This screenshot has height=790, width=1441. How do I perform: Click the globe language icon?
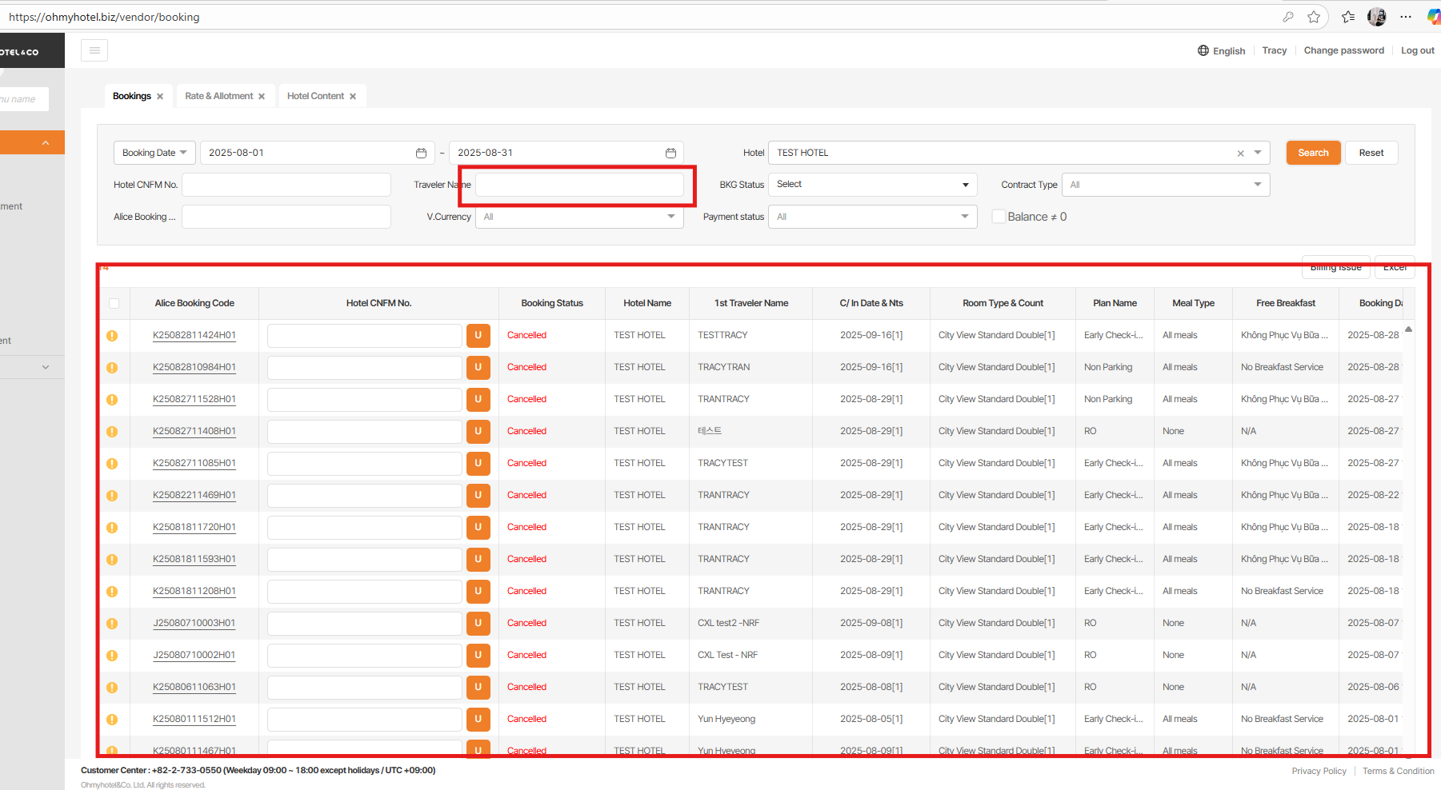click(1203, 50)
